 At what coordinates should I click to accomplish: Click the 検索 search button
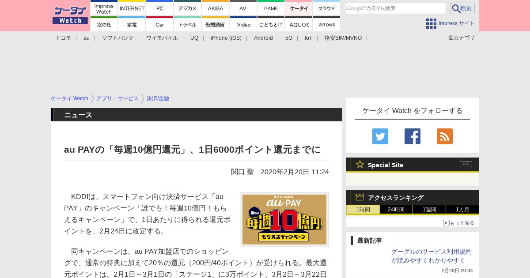pyautogui.click(x=462, y=8)
